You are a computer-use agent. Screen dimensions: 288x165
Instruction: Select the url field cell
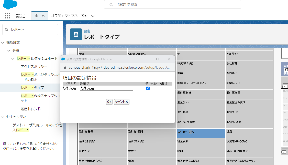[x=201, y=55]
